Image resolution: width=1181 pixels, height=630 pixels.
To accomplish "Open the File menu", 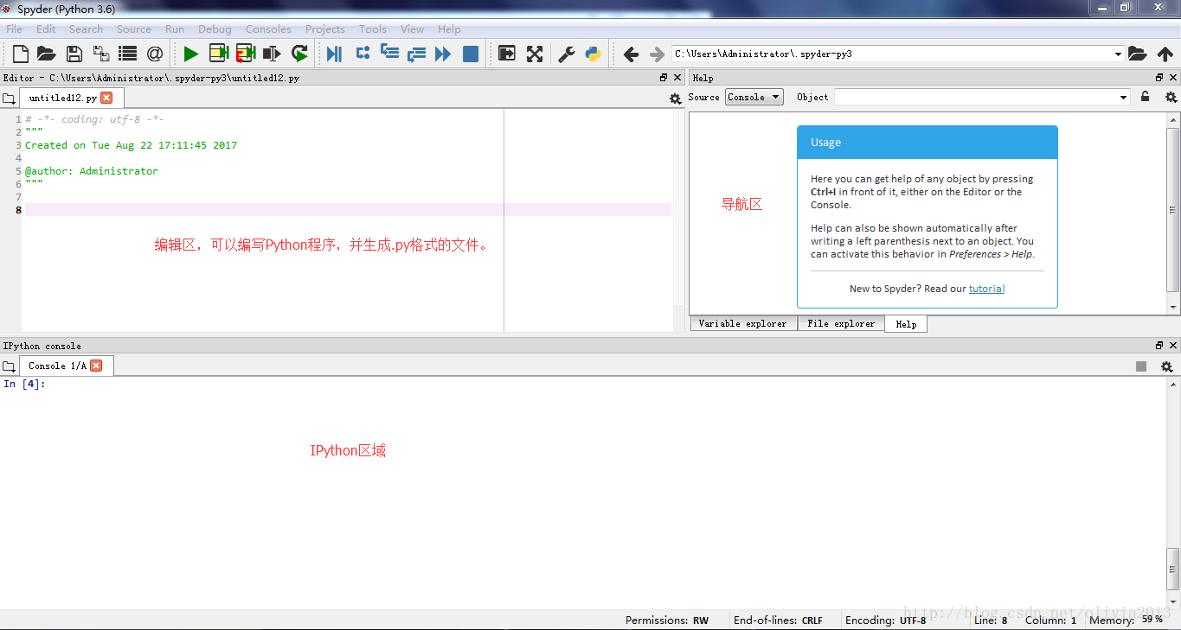I will [15, 29].
